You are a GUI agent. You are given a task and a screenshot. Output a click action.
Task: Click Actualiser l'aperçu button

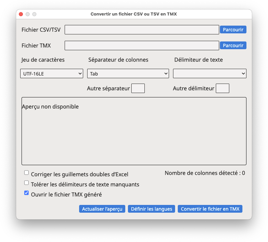pyautogui.click(x=102, y=209)
